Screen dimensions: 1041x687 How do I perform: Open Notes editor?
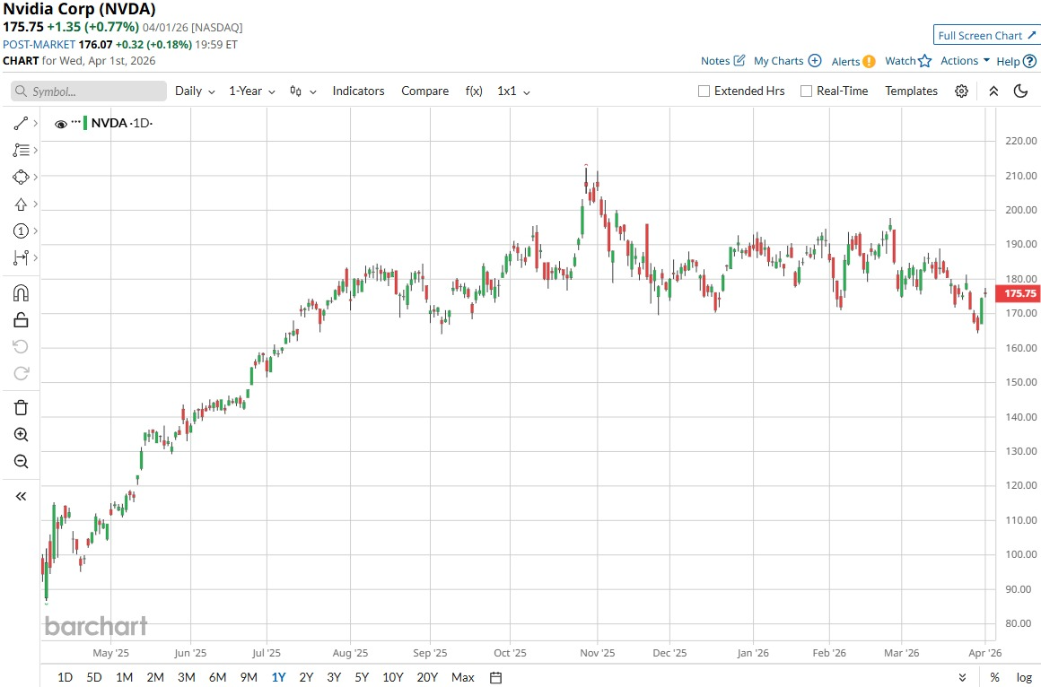tap(723, 60)
